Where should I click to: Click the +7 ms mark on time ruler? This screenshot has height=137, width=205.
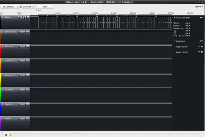(171, 13)
